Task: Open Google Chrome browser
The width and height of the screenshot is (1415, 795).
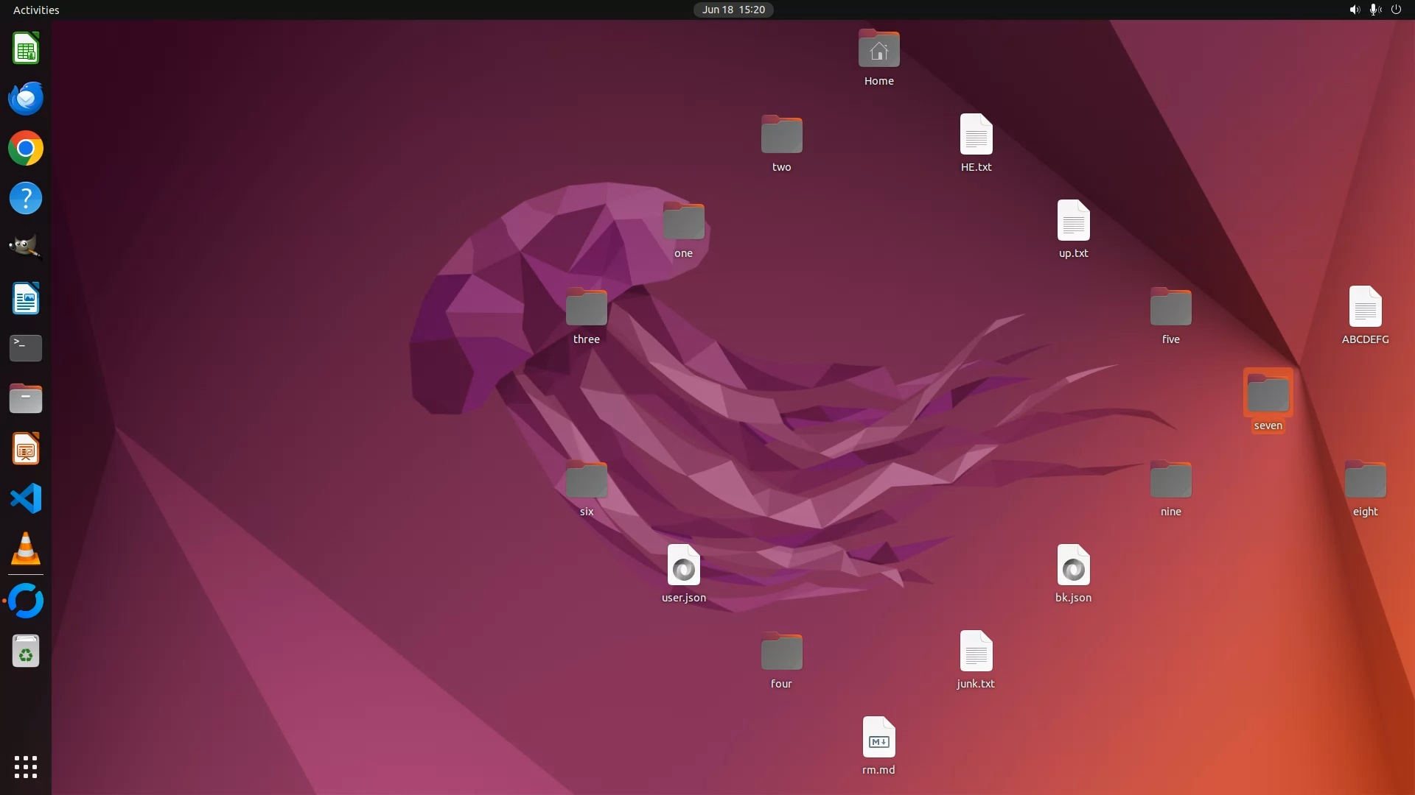Action: pyautogui.click(x=26, y=149)
